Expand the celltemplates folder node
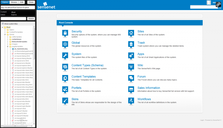This screenshot has width=223, height=128. [x=8, y=37]
